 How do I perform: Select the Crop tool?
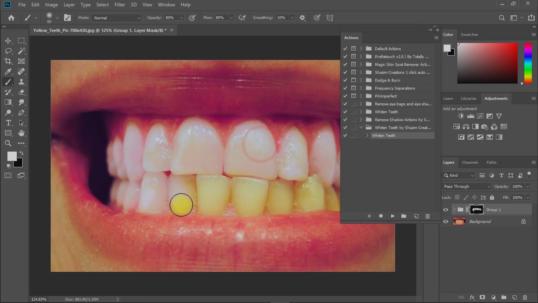click(x=8, y=61)
